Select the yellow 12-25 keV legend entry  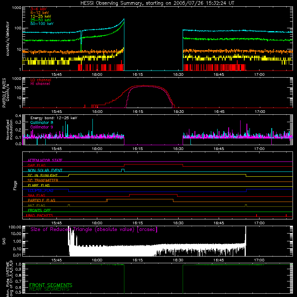point(41,16)
